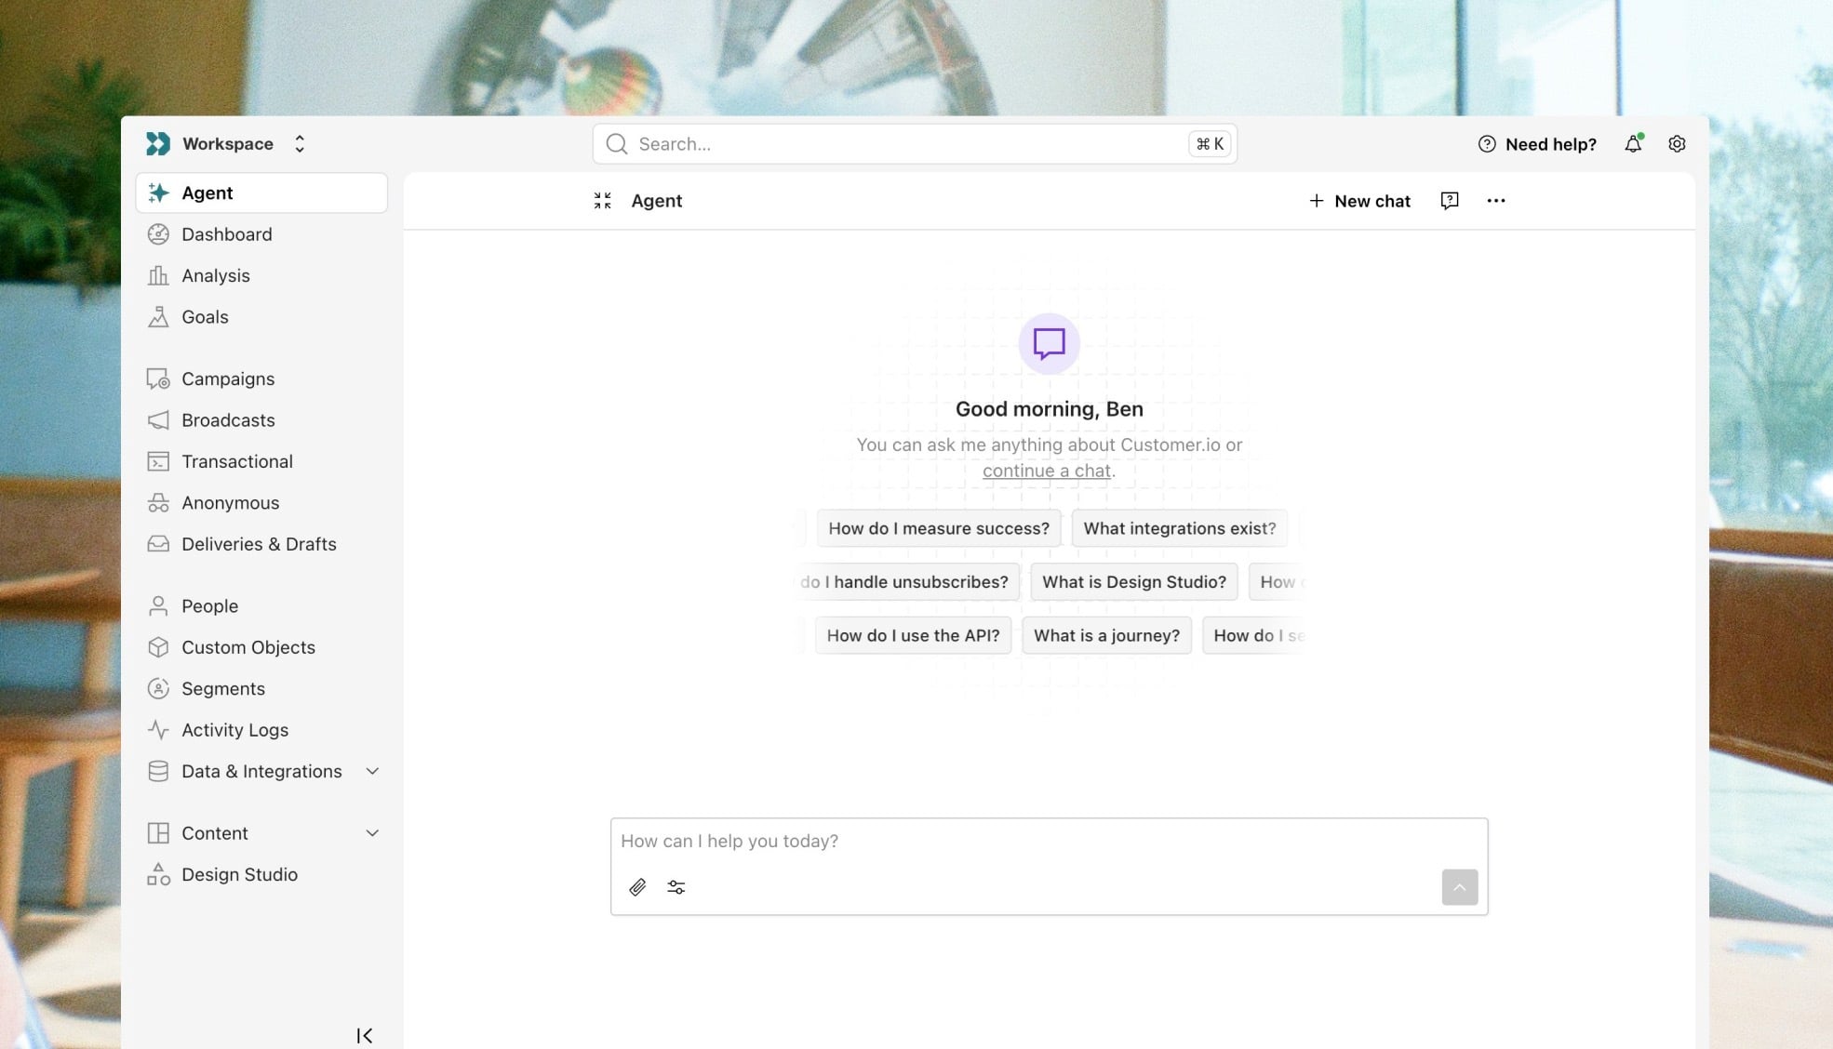Click the notifications bell icon
This screenshot has height=1049, width=1833.
click(1633, 144)
